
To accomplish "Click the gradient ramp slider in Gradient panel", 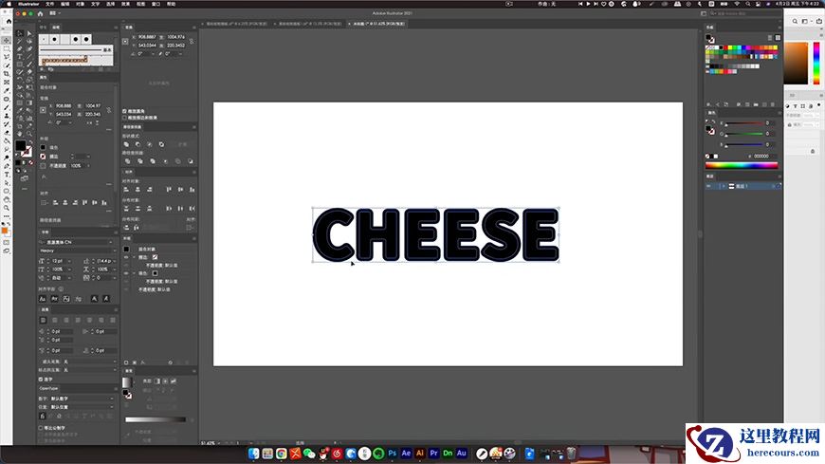I will tap(156, 419).
